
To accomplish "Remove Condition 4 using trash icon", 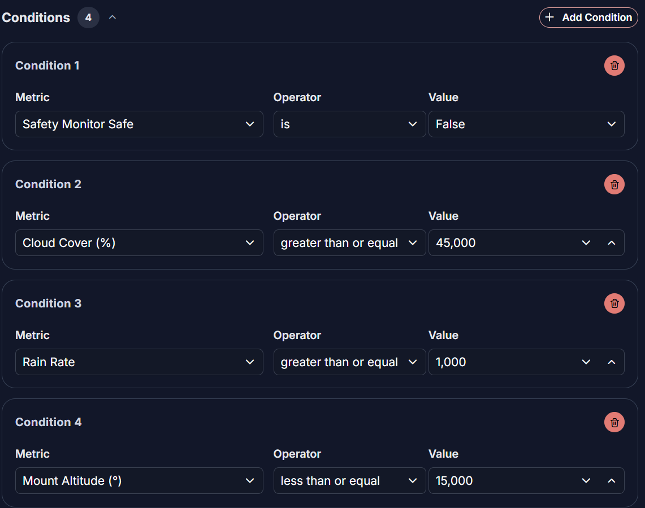I will (614, 422).
